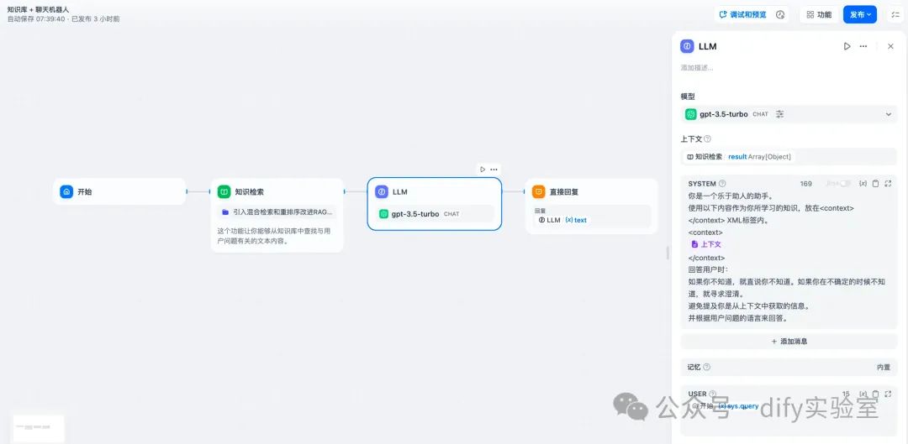Screen dimensions: 908x444
Task: Click the 内置 memory setting text
Action: [x=884, y=367]
